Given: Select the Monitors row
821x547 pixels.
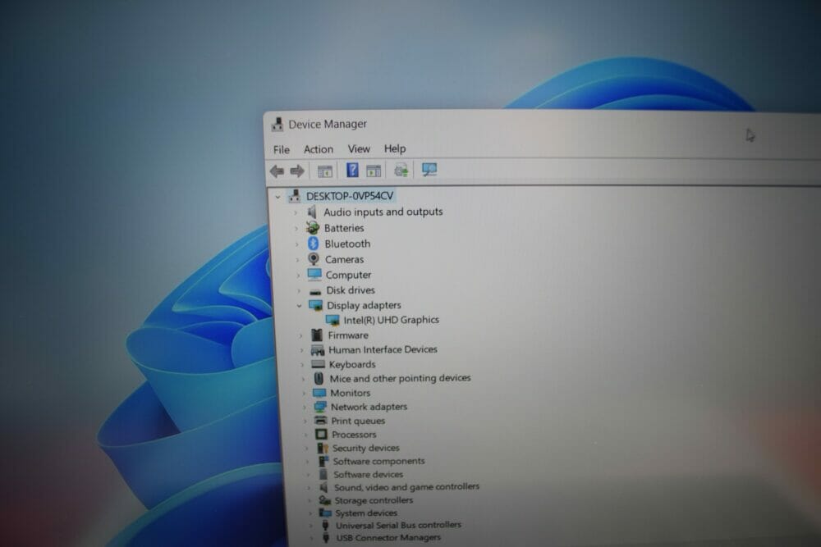Looking at the screenshot, I should click(351, 393).
